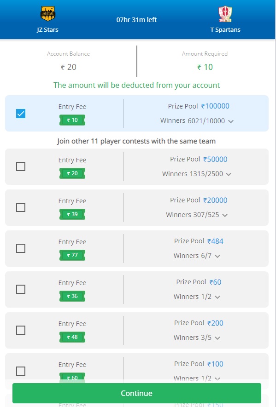Check the ₹20000 prize pool contest box

click(21, 207)
